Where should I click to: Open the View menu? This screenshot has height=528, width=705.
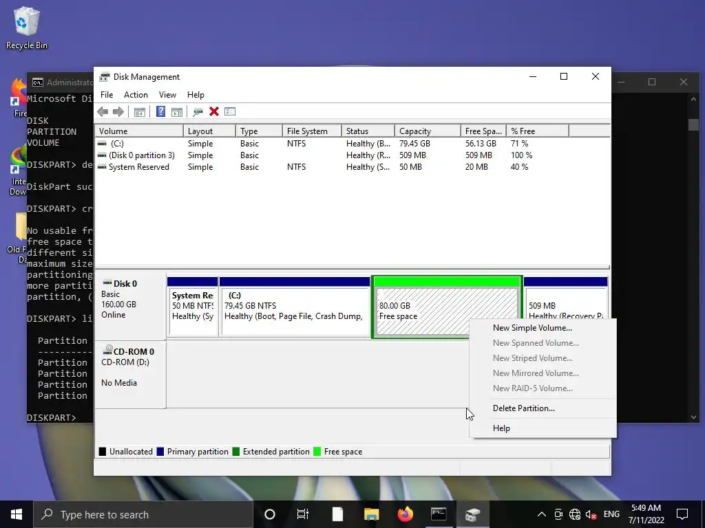pos(167,95)
